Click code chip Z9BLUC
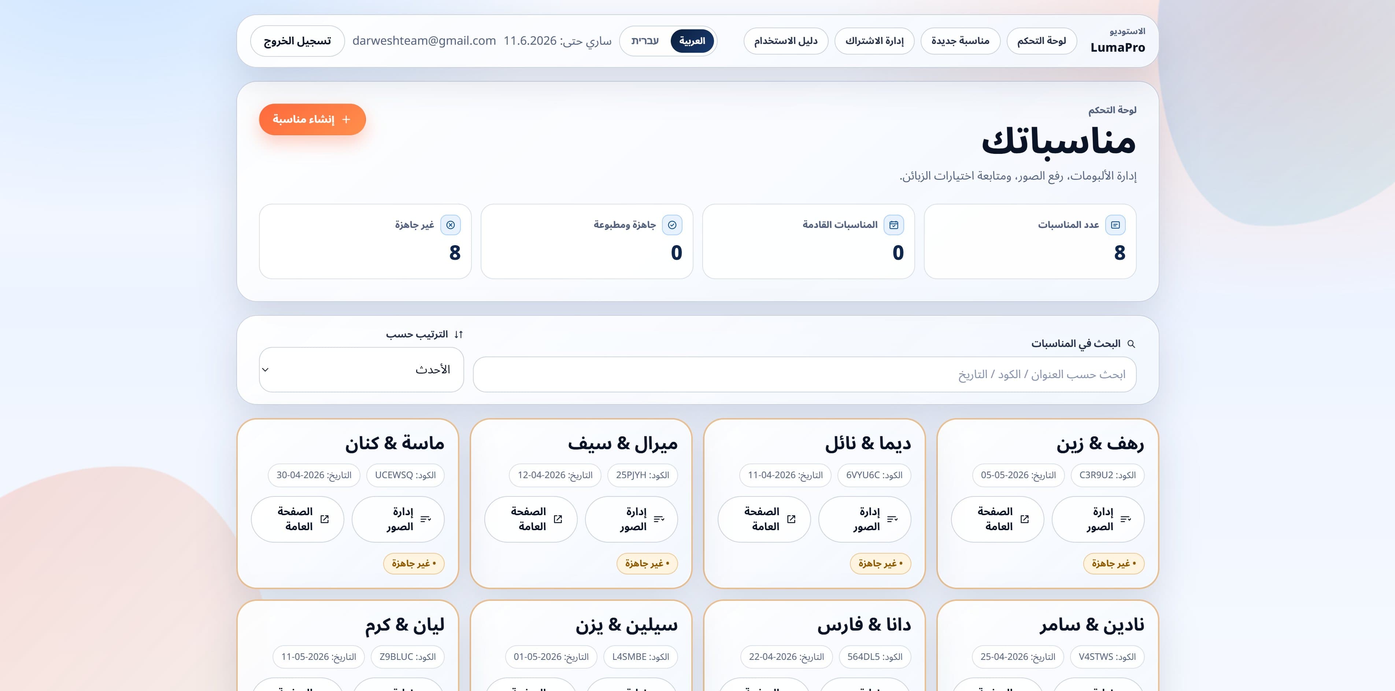The height and width of the screenshot is (691, 1395). click(x=407, y=657)
